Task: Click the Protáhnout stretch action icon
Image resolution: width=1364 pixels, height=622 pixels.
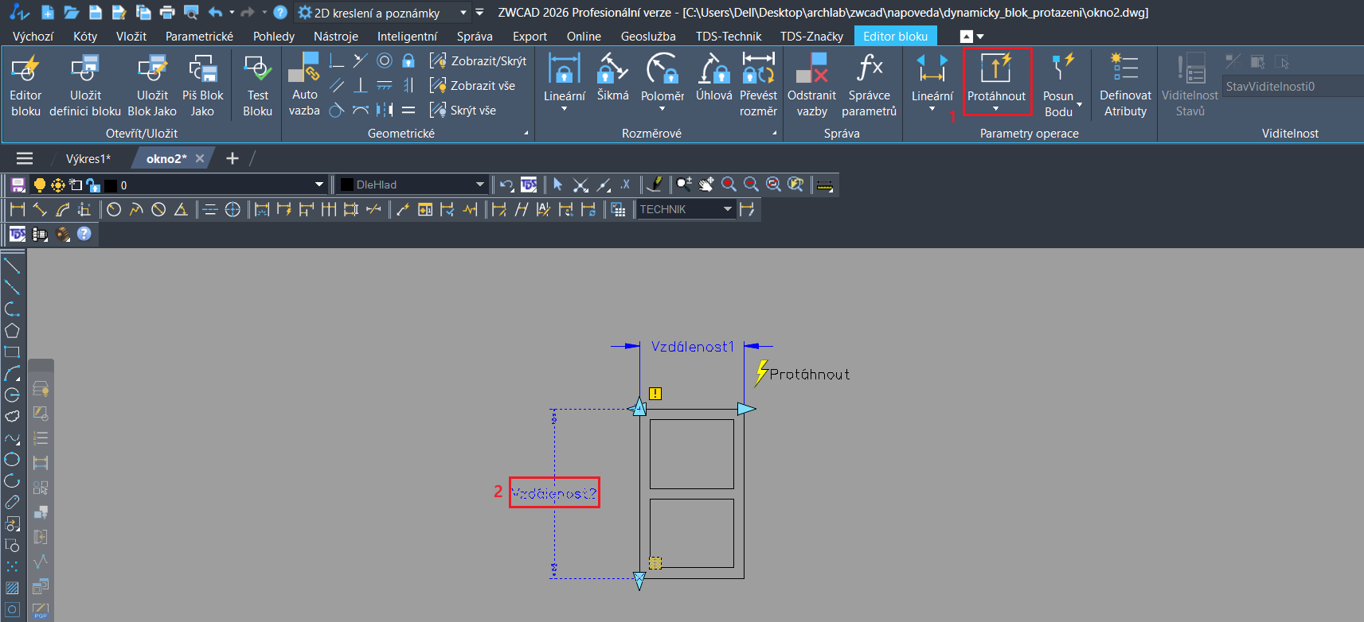Action: 995,69
